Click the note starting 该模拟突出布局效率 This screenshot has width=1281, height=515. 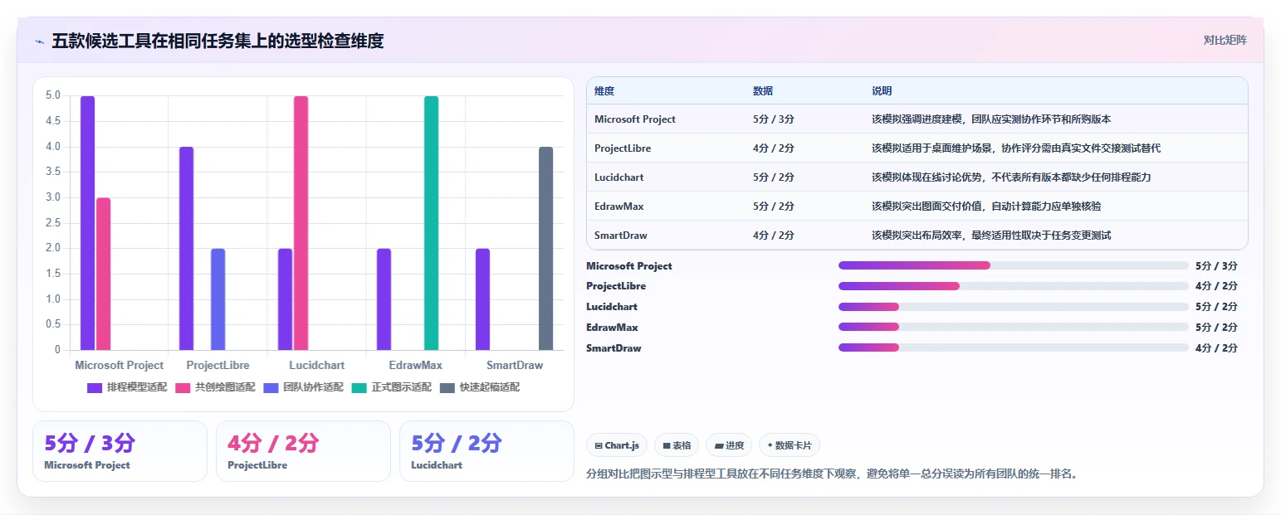pos(991,236)
